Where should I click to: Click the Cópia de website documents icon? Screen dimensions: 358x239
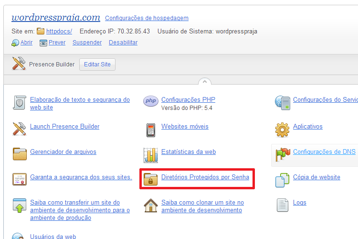282,180
